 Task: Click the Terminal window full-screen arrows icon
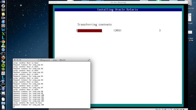(x=89, y=60)
